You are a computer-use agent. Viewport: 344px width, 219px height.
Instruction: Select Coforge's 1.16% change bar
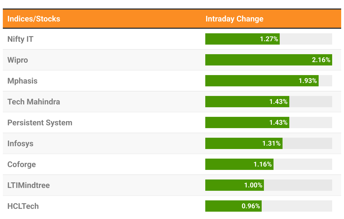tap(239, 164)
